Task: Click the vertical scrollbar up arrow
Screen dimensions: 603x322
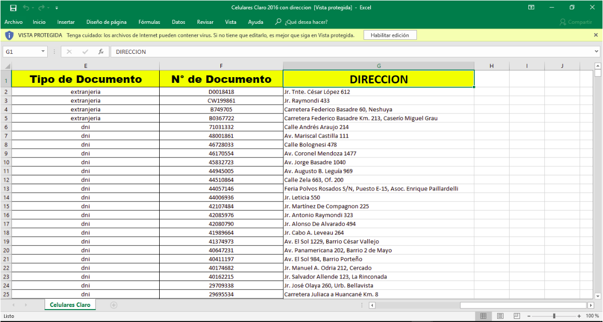Action: coord(598,66)
